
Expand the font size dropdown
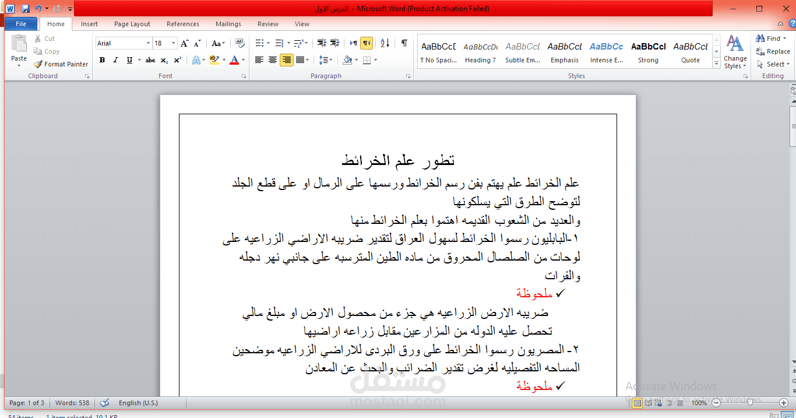tap(172, 43)
